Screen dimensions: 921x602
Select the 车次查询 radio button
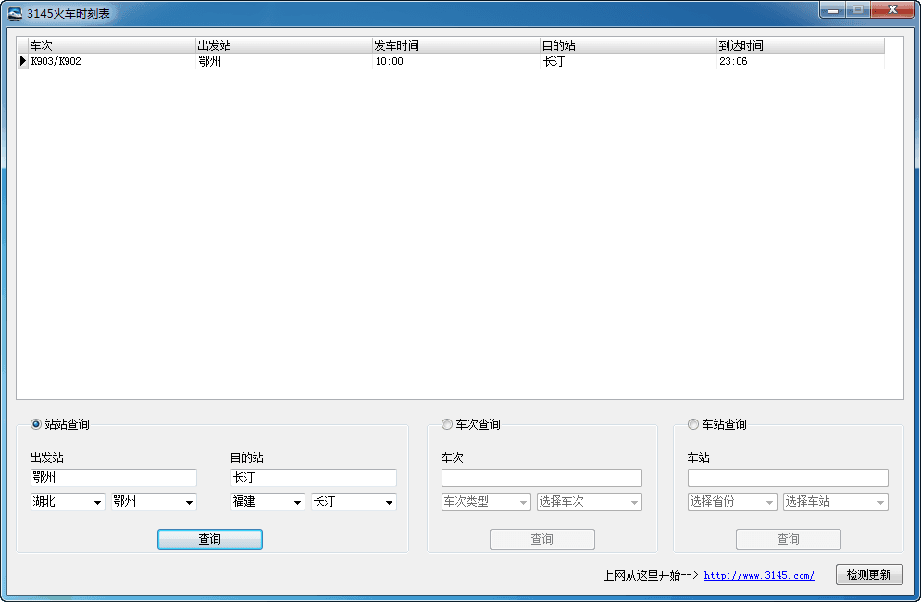click(x=447, y=424)
